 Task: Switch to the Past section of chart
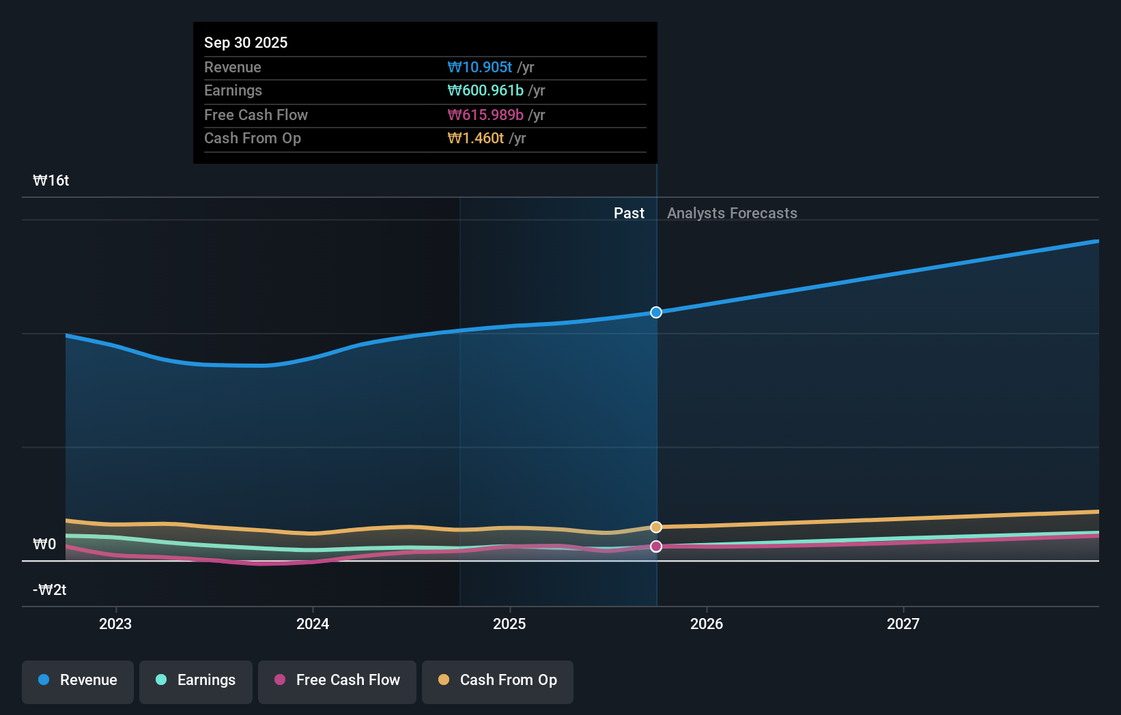pos(629,213)
